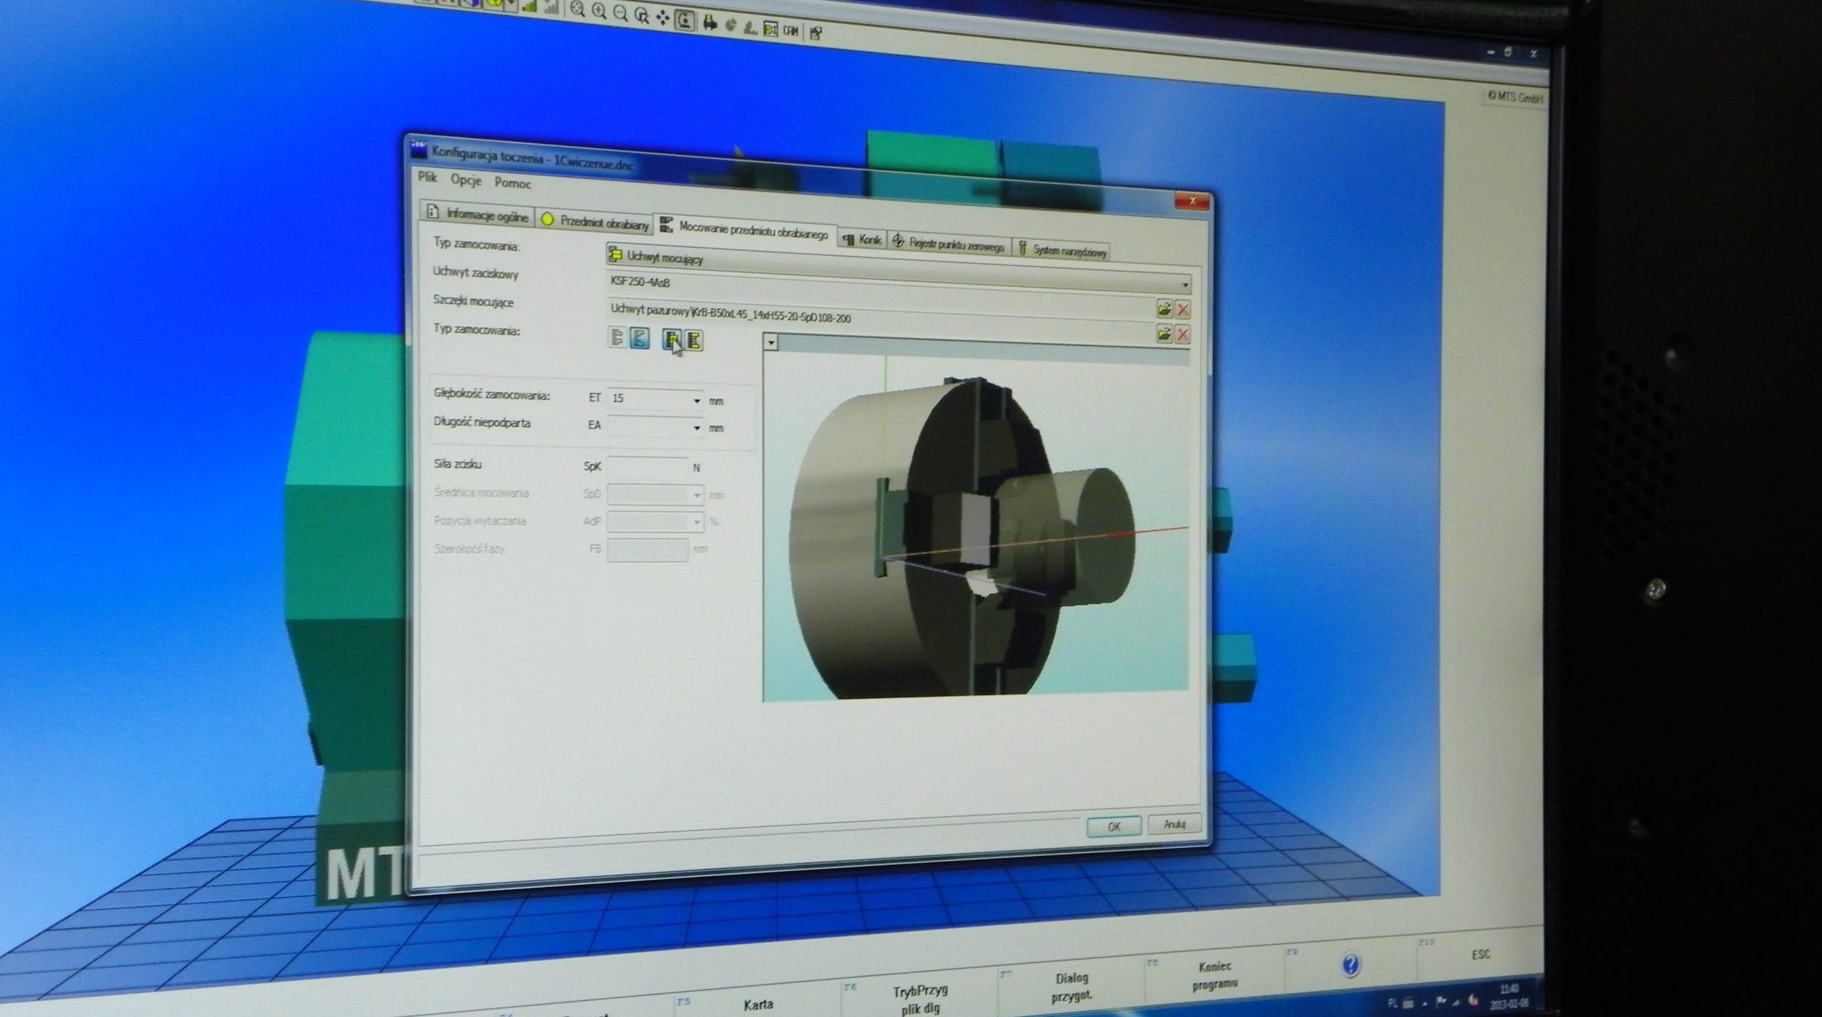Click the zoom in magnifier icon

598,11
